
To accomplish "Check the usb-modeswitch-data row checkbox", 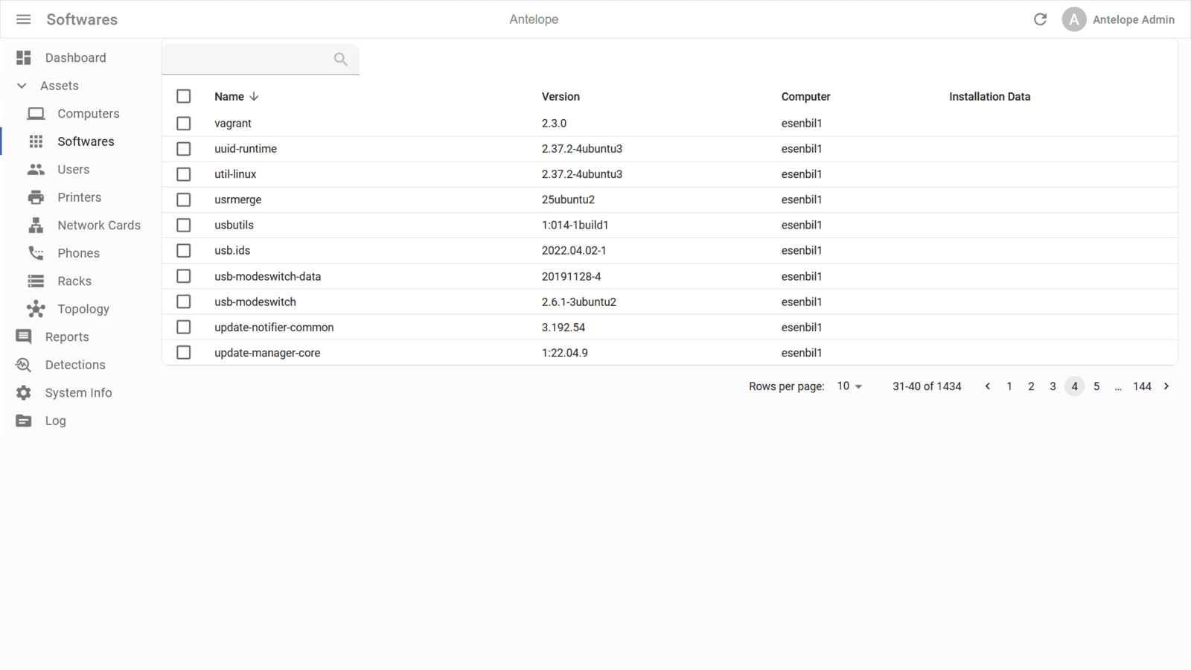I will point(184,276).
